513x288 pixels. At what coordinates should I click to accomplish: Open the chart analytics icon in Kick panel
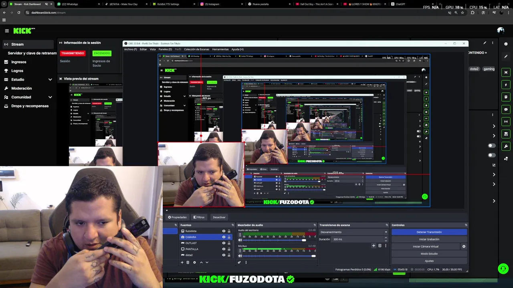point(494,165)
